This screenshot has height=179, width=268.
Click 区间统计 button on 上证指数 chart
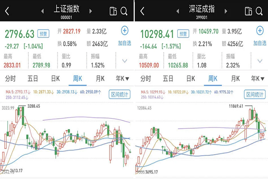(121, 95)
